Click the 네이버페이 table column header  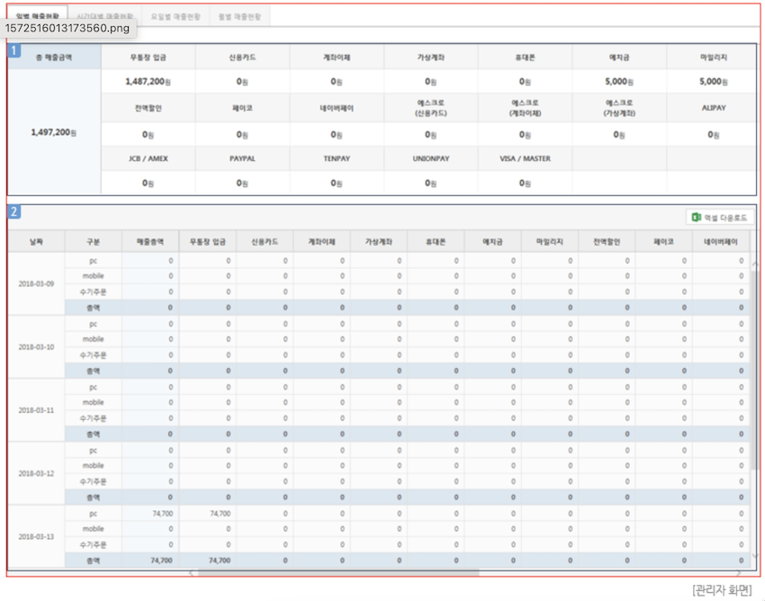pos(720,242)
